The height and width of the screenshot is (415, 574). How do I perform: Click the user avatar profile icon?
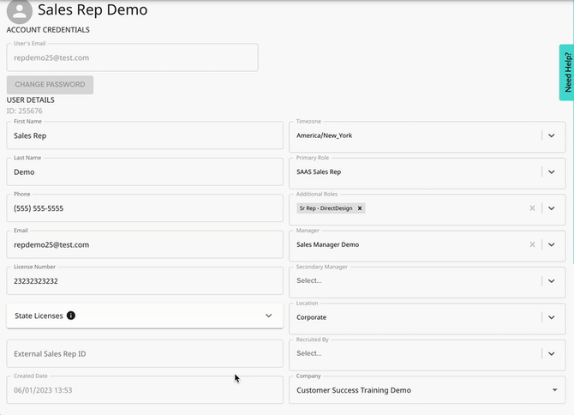click(19, 10)
